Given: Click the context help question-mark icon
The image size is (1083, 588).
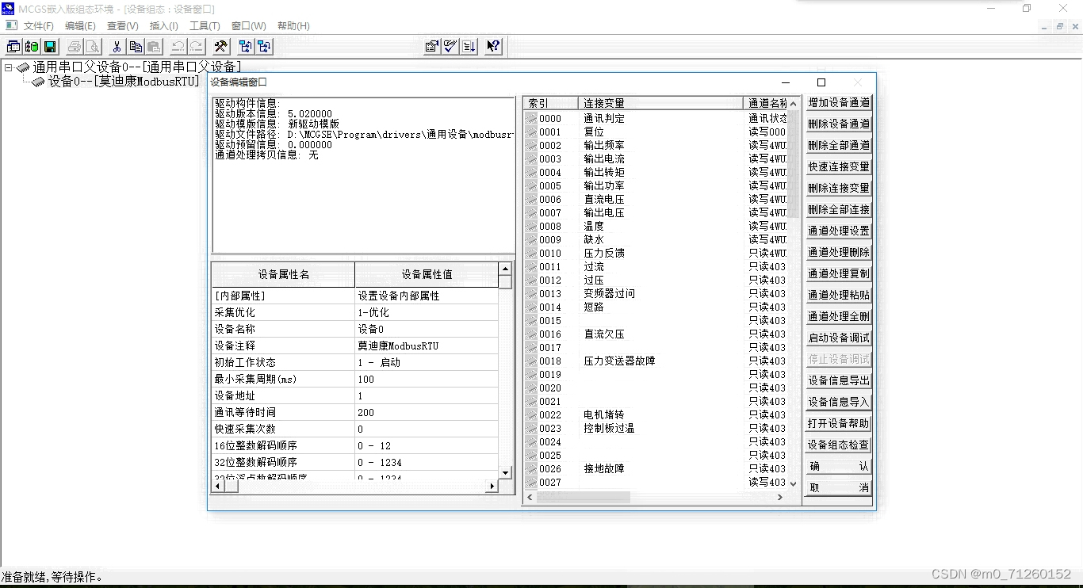Looking at the screenshot, I should [493, 47].
